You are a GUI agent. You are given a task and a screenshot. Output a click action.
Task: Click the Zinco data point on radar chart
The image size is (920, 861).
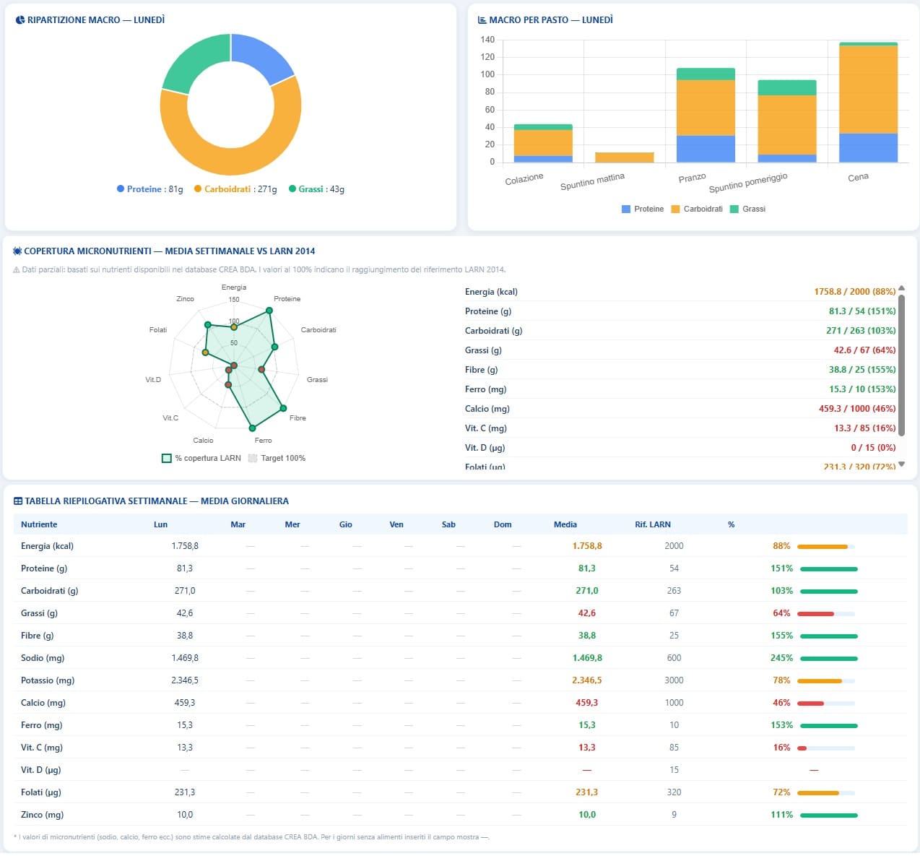[208, 325]
